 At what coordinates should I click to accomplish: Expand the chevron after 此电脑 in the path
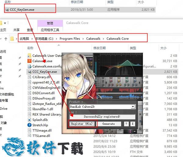coord(32,39)
